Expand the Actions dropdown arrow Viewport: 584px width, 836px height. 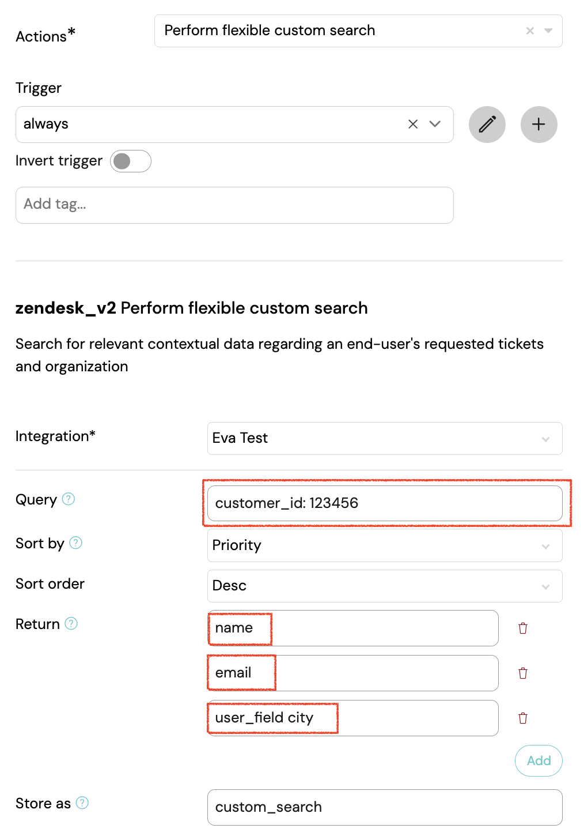548,31
